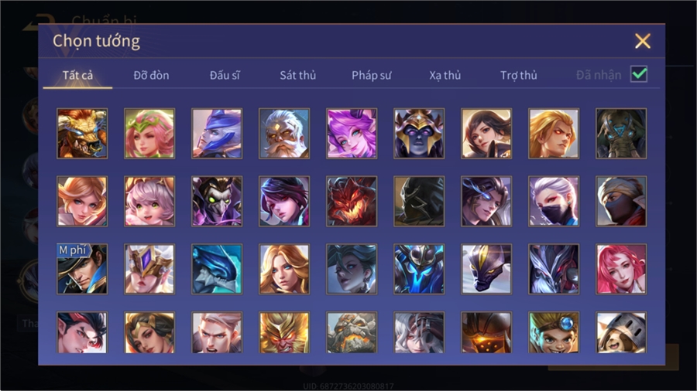Switch to the Trợ thủ tab

(x=519, y=76)
